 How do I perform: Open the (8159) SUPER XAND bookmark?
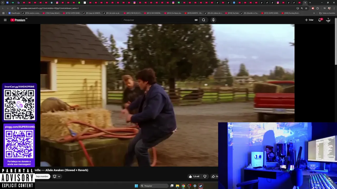click(x=72, y=13)
